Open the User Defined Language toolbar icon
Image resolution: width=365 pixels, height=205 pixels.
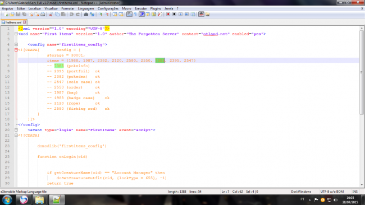(x=148, y=15)
